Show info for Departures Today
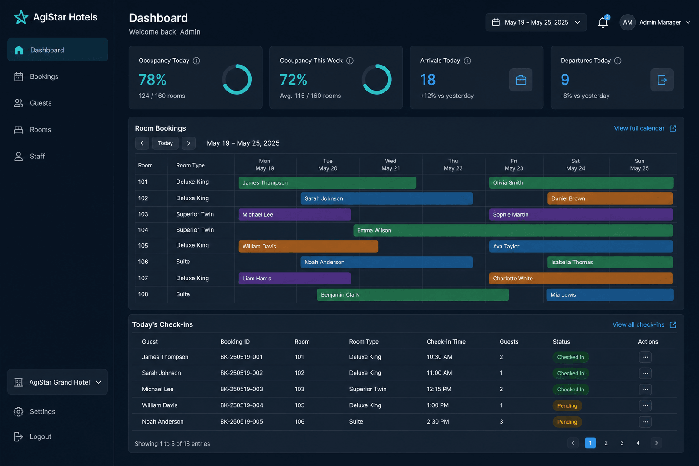 click(x=618, y=61)
